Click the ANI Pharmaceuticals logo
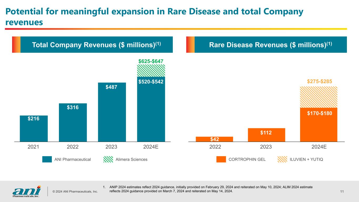Screen dimensions: 359x202 pyautogui.click(x=27, y=191)
